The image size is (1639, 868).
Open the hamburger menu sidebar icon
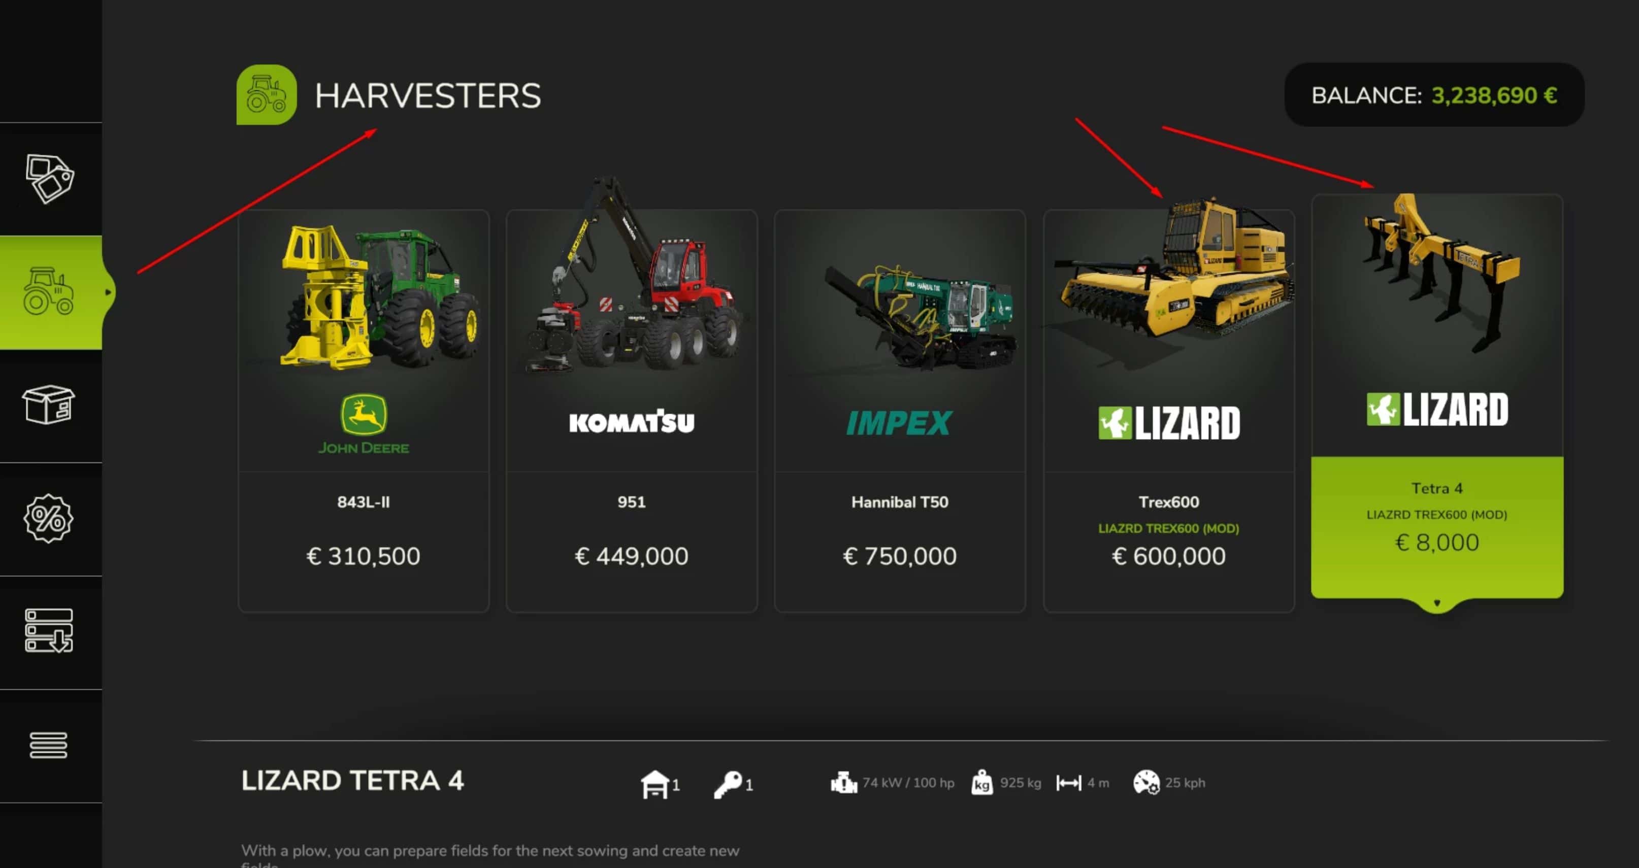(x=48, y=745)
